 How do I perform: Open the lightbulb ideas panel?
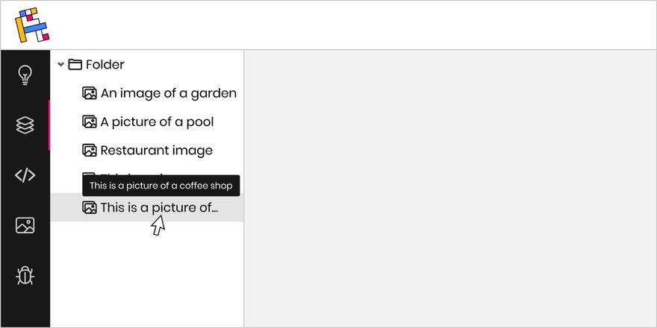(25, 75)
